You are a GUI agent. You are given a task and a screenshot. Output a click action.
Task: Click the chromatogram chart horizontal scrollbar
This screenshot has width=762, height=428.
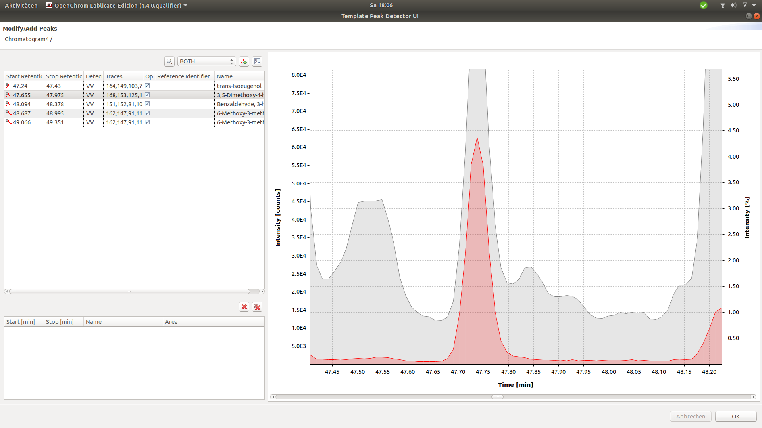point(497,397)
